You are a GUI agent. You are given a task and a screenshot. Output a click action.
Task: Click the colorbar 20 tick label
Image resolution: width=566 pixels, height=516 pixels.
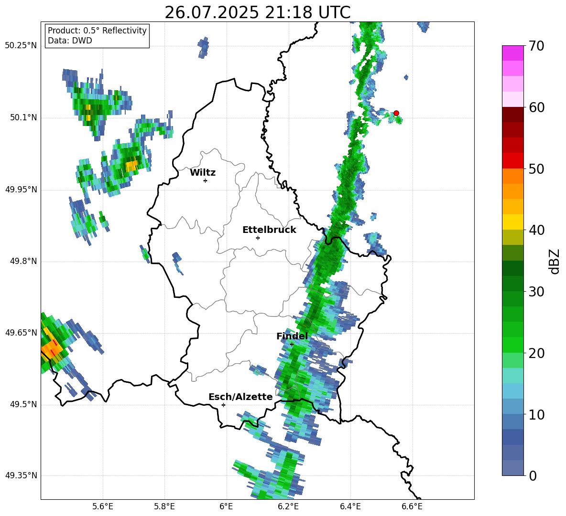(x=536, y=353)
